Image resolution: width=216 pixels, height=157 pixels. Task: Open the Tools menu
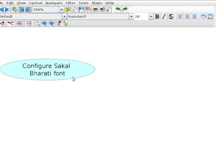click(83, 3)
